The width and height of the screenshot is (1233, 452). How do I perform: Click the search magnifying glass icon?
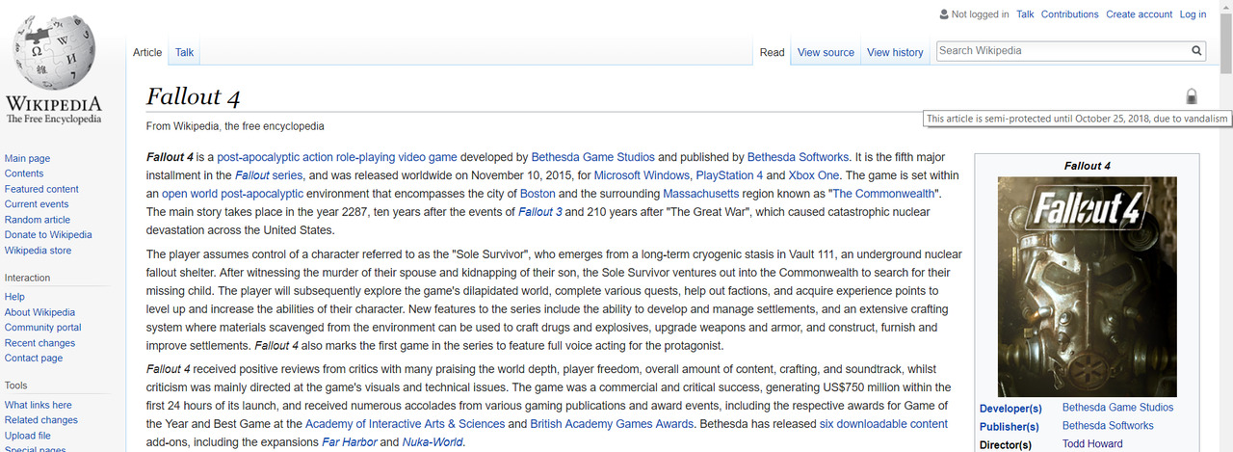coord(1196,51)
